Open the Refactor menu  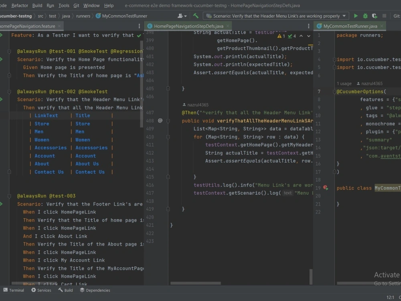20,6
